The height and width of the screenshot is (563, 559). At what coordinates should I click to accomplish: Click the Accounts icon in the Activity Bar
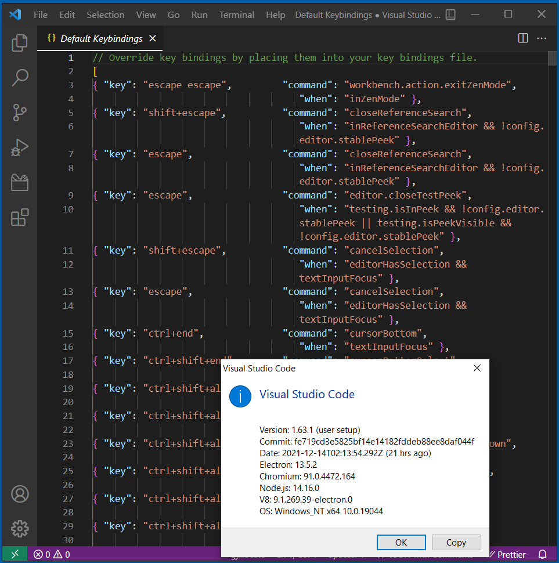click(20, 494)
